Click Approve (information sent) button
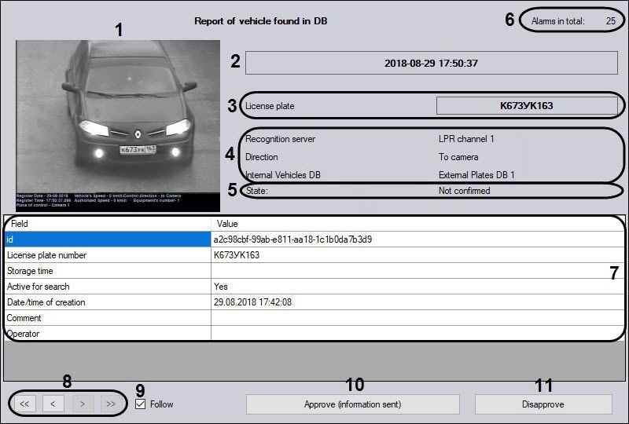The image size is (629, 424). 352,404
